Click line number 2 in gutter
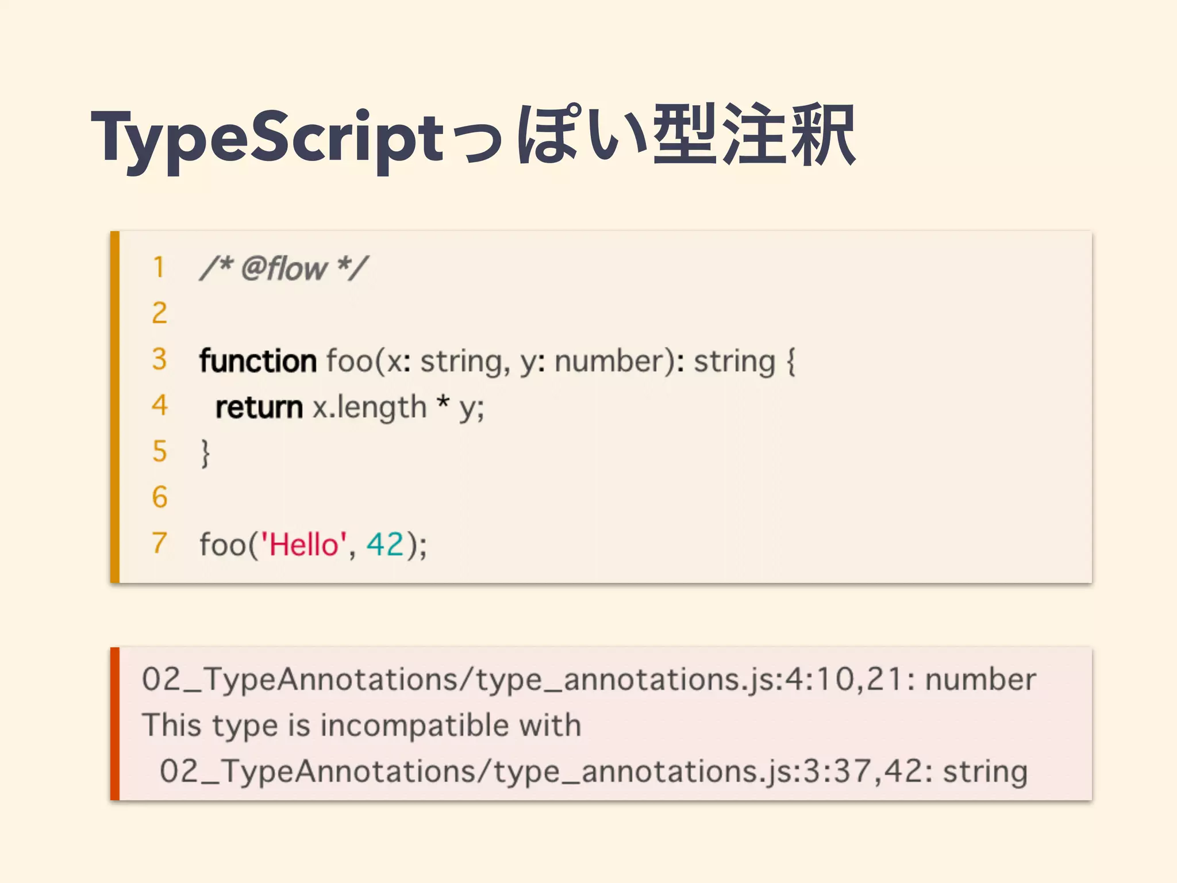The image size is (1177, 883). (x=159, y=313)
